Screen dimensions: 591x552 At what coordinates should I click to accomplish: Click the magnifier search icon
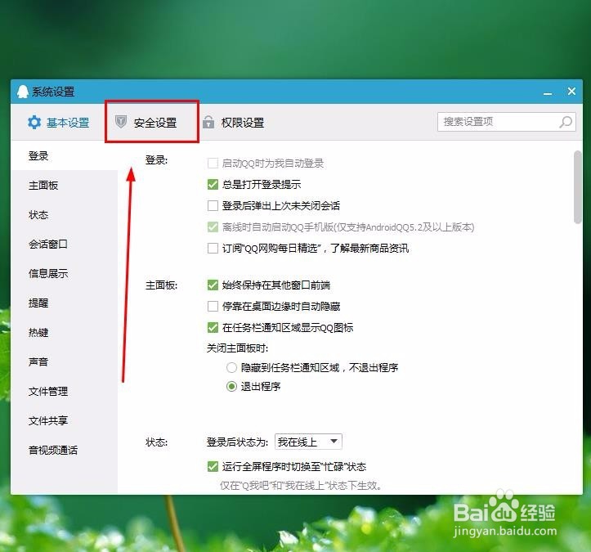click(566, 122)
